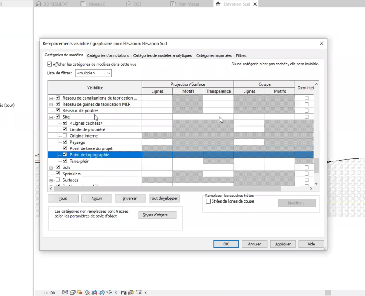Switch to the 3D RESULTAT view tab
Image resolution: width=365 pixels, height=296 pixels.
click(53, 4)
